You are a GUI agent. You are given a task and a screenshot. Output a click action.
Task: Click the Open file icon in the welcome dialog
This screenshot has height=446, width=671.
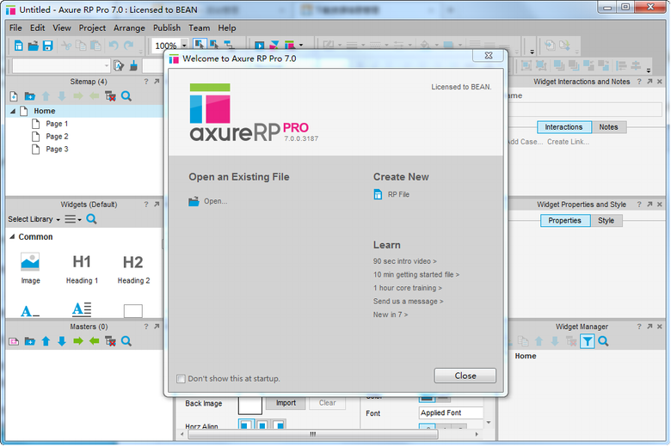point(194,201)
